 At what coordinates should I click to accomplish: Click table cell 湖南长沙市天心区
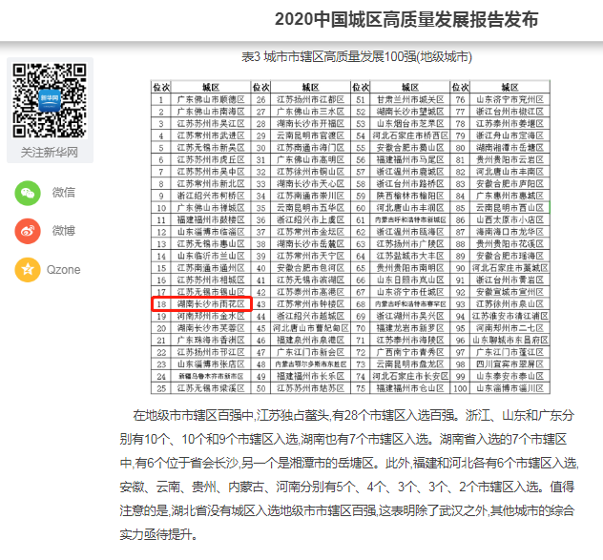(310, 184)
